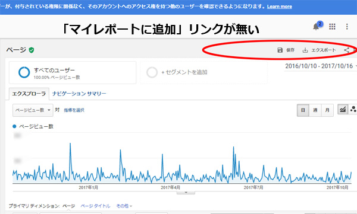Screen dimensions: 357x214
Task: Click the ページビュー数 chart legend
Action: pyautogui.click(x=33, y=126)
